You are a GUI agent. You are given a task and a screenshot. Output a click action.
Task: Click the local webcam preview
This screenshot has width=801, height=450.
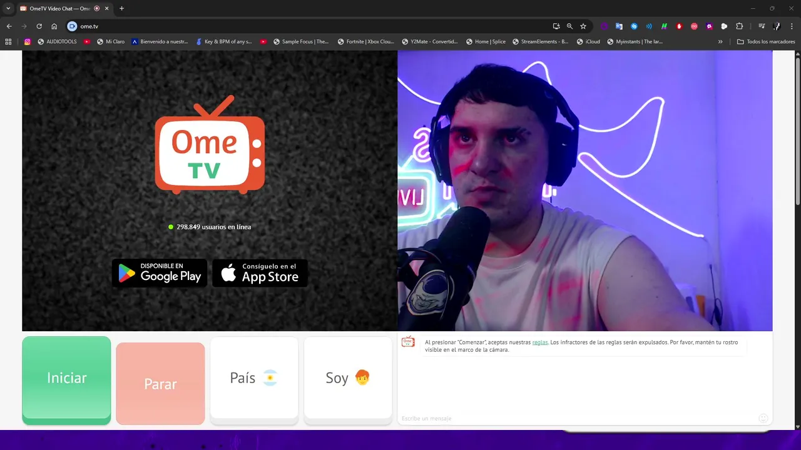[585, 191]
